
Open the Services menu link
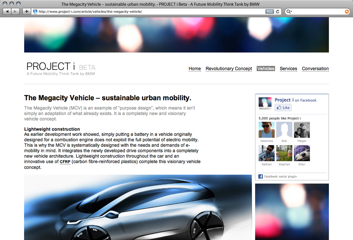[x=288, y=69]
